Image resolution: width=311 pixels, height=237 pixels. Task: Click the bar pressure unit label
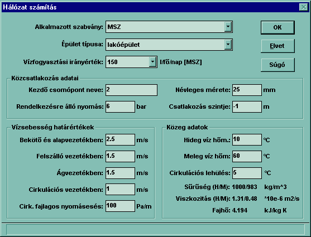tap(141, 107)
